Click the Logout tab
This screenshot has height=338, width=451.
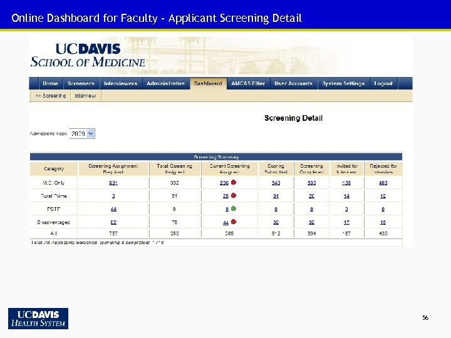tap(383, 83)
